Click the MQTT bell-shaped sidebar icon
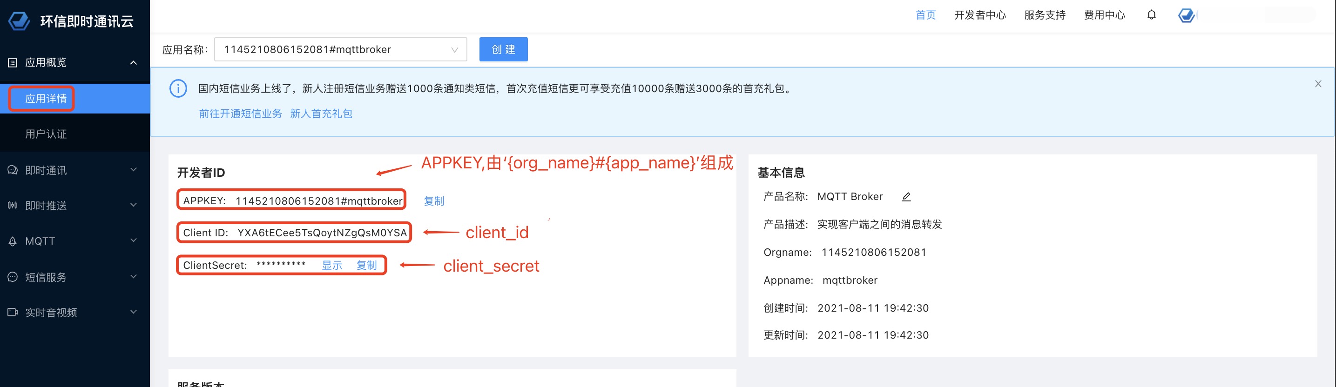Screen dimensions: 1336x387 (x=13, y=241)
